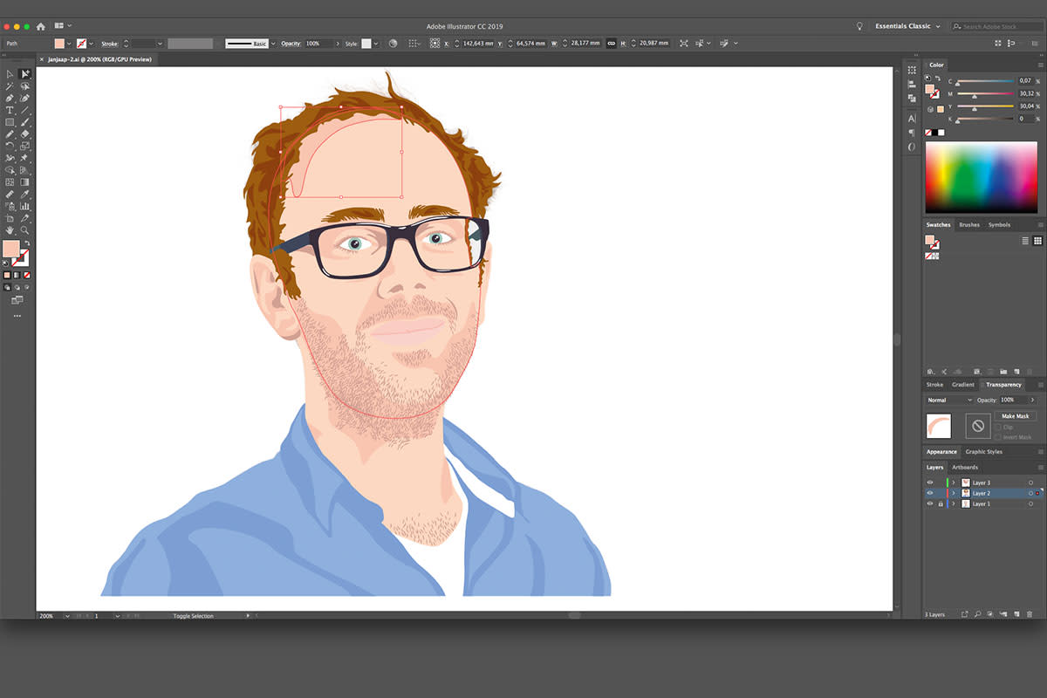This screenshot has height=698, width=1047.
Task: Switch to the Graphic Styles tab
Action: coord(983,452)
